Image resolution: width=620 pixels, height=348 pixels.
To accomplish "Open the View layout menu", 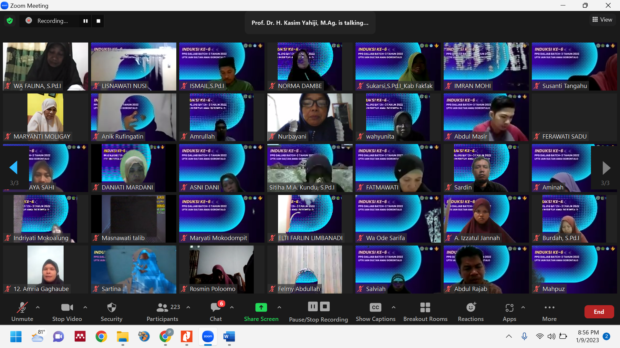I will point(602,20).
